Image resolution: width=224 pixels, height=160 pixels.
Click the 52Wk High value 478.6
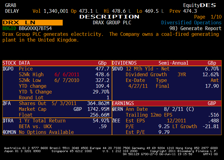103,74
